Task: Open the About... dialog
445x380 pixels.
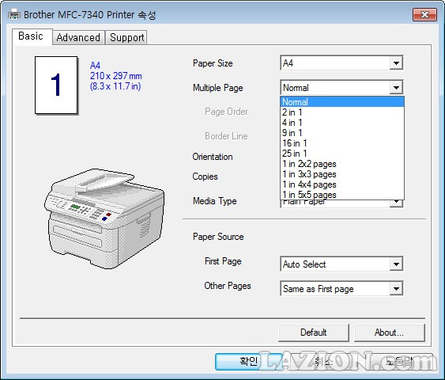Action: 390,332
